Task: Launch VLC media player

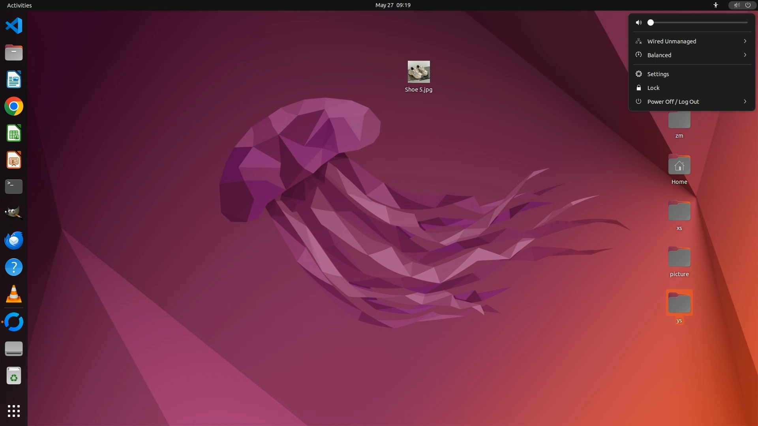Action: 14,294
